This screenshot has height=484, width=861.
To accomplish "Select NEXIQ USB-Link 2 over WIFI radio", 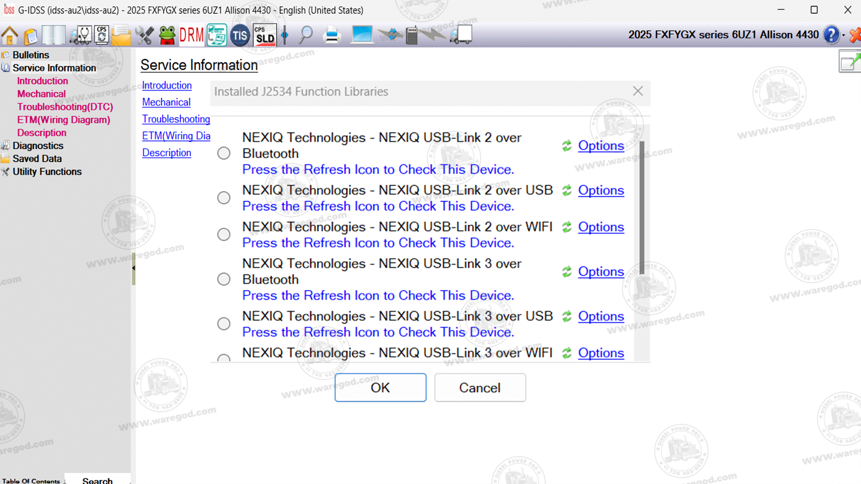I will pyautogui.click(x=224, y=234).
